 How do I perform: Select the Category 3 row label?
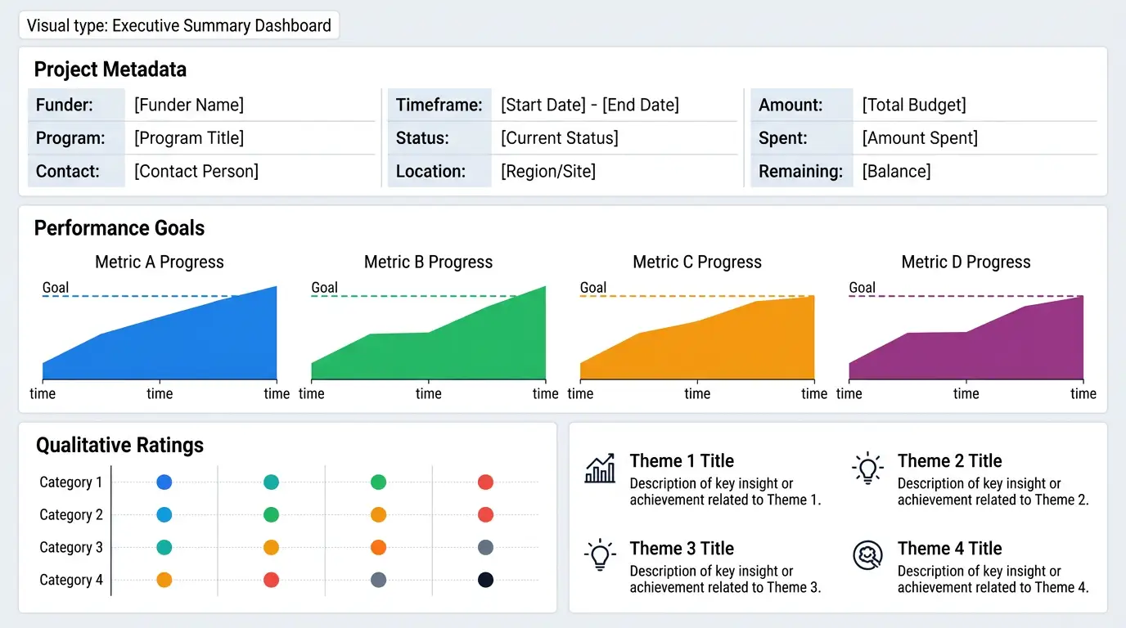71,547
